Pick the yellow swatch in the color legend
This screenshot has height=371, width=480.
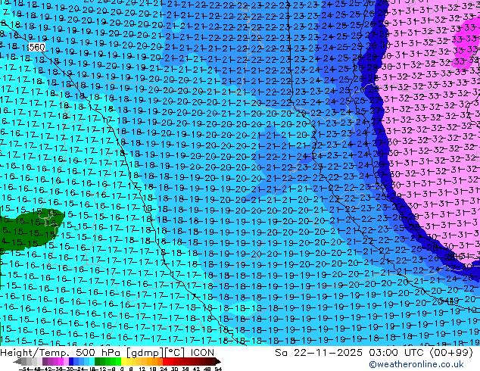point(124,361)
